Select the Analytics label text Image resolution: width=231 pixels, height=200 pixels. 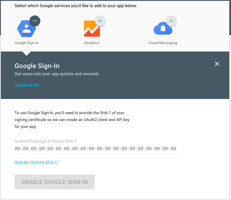(x=92, y=43)
